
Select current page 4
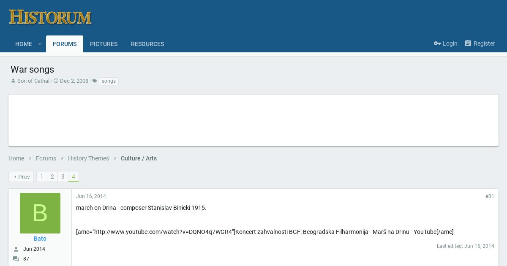(74, 176)
